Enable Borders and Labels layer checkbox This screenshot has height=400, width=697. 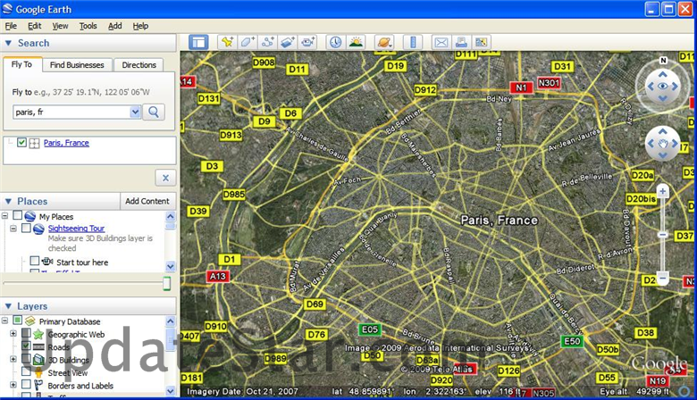pyautogui.click(x=26, y=384)
